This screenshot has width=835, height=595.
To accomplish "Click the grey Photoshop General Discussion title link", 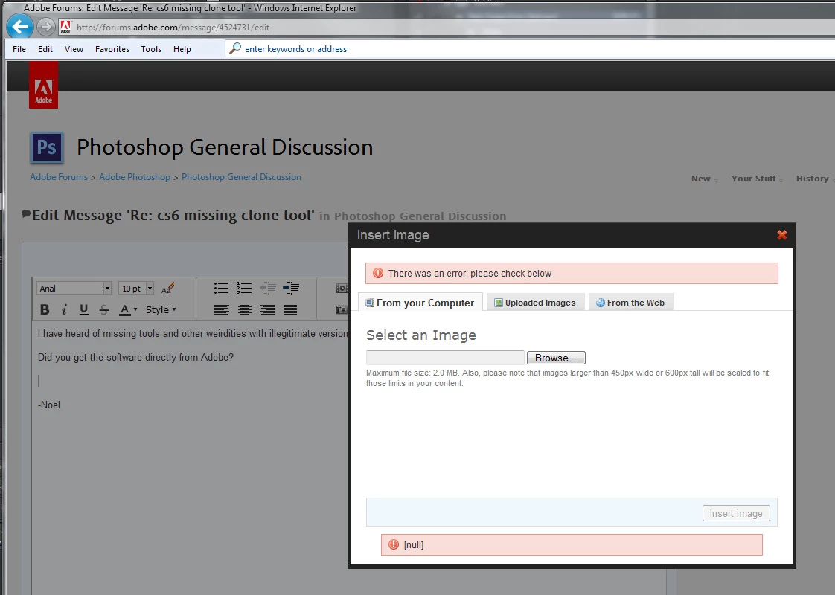I will click(420, 216).
